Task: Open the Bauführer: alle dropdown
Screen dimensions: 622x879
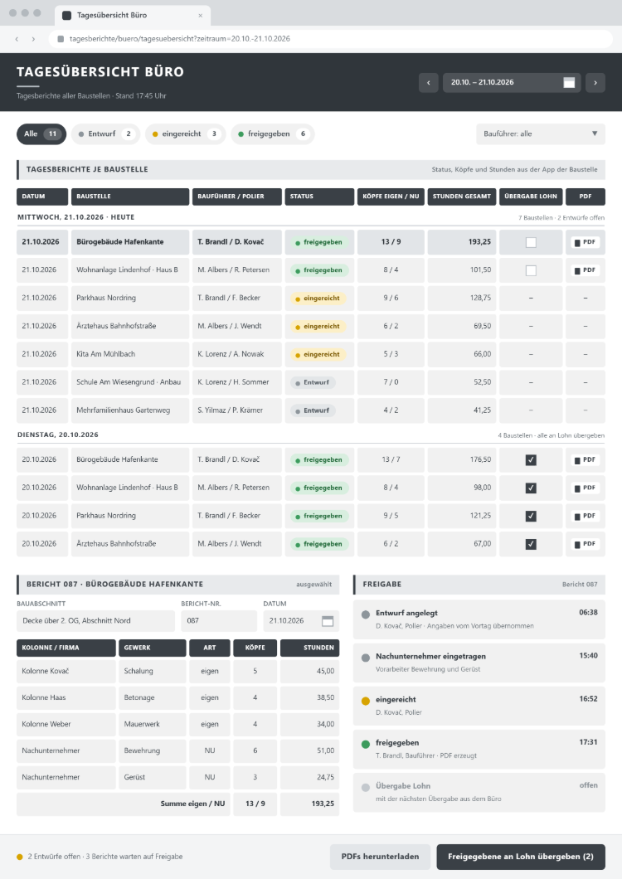Action: pyautogui.click(x=541, y=134)
